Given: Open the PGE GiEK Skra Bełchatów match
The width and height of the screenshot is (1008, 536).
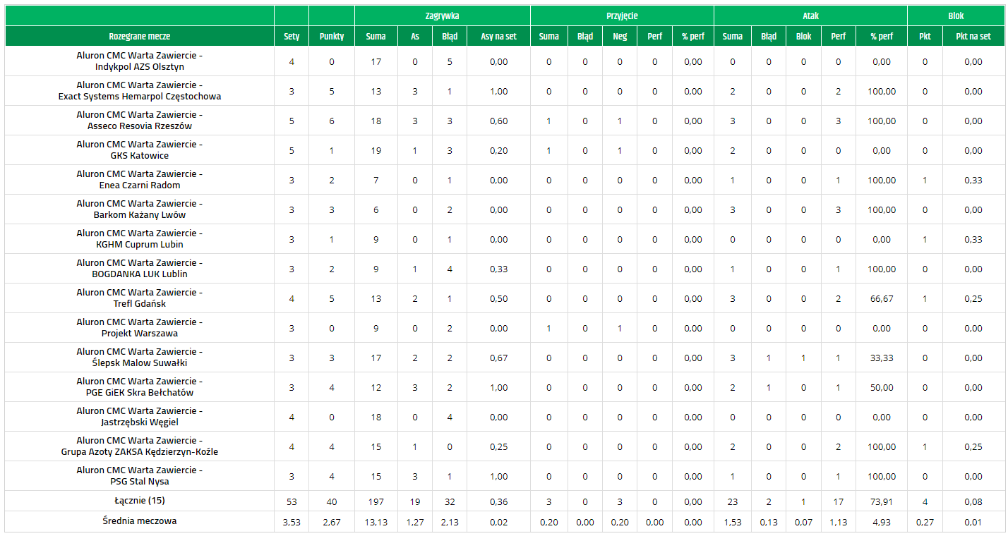Looking at the screenshot, I should 140,387.
